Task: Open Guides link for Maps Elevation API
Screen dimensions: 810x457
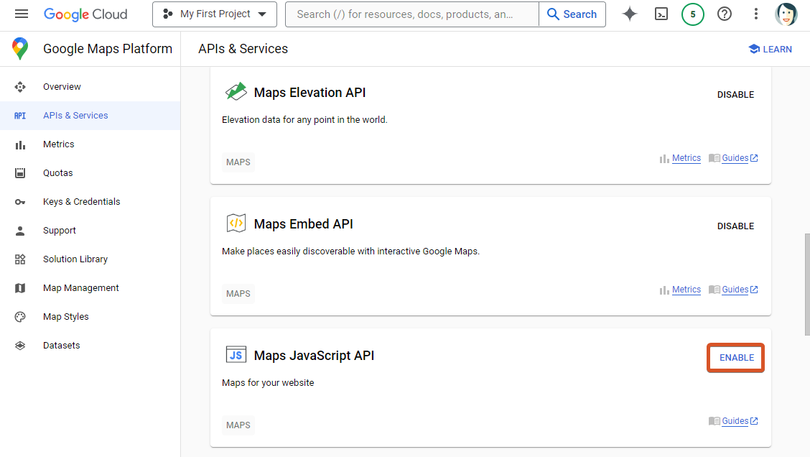Action: click(x=734, y=158)
